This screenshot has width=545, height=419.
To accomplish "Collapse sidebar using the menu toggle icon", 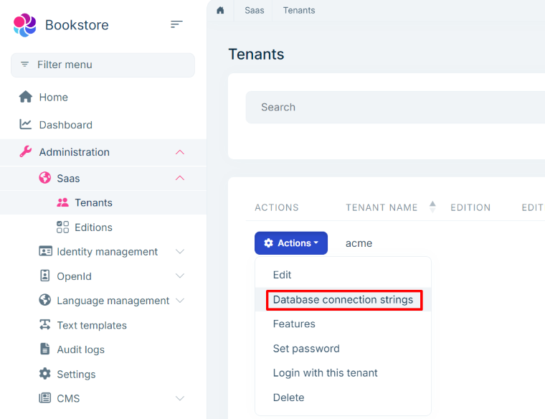I will coord(176,24).
